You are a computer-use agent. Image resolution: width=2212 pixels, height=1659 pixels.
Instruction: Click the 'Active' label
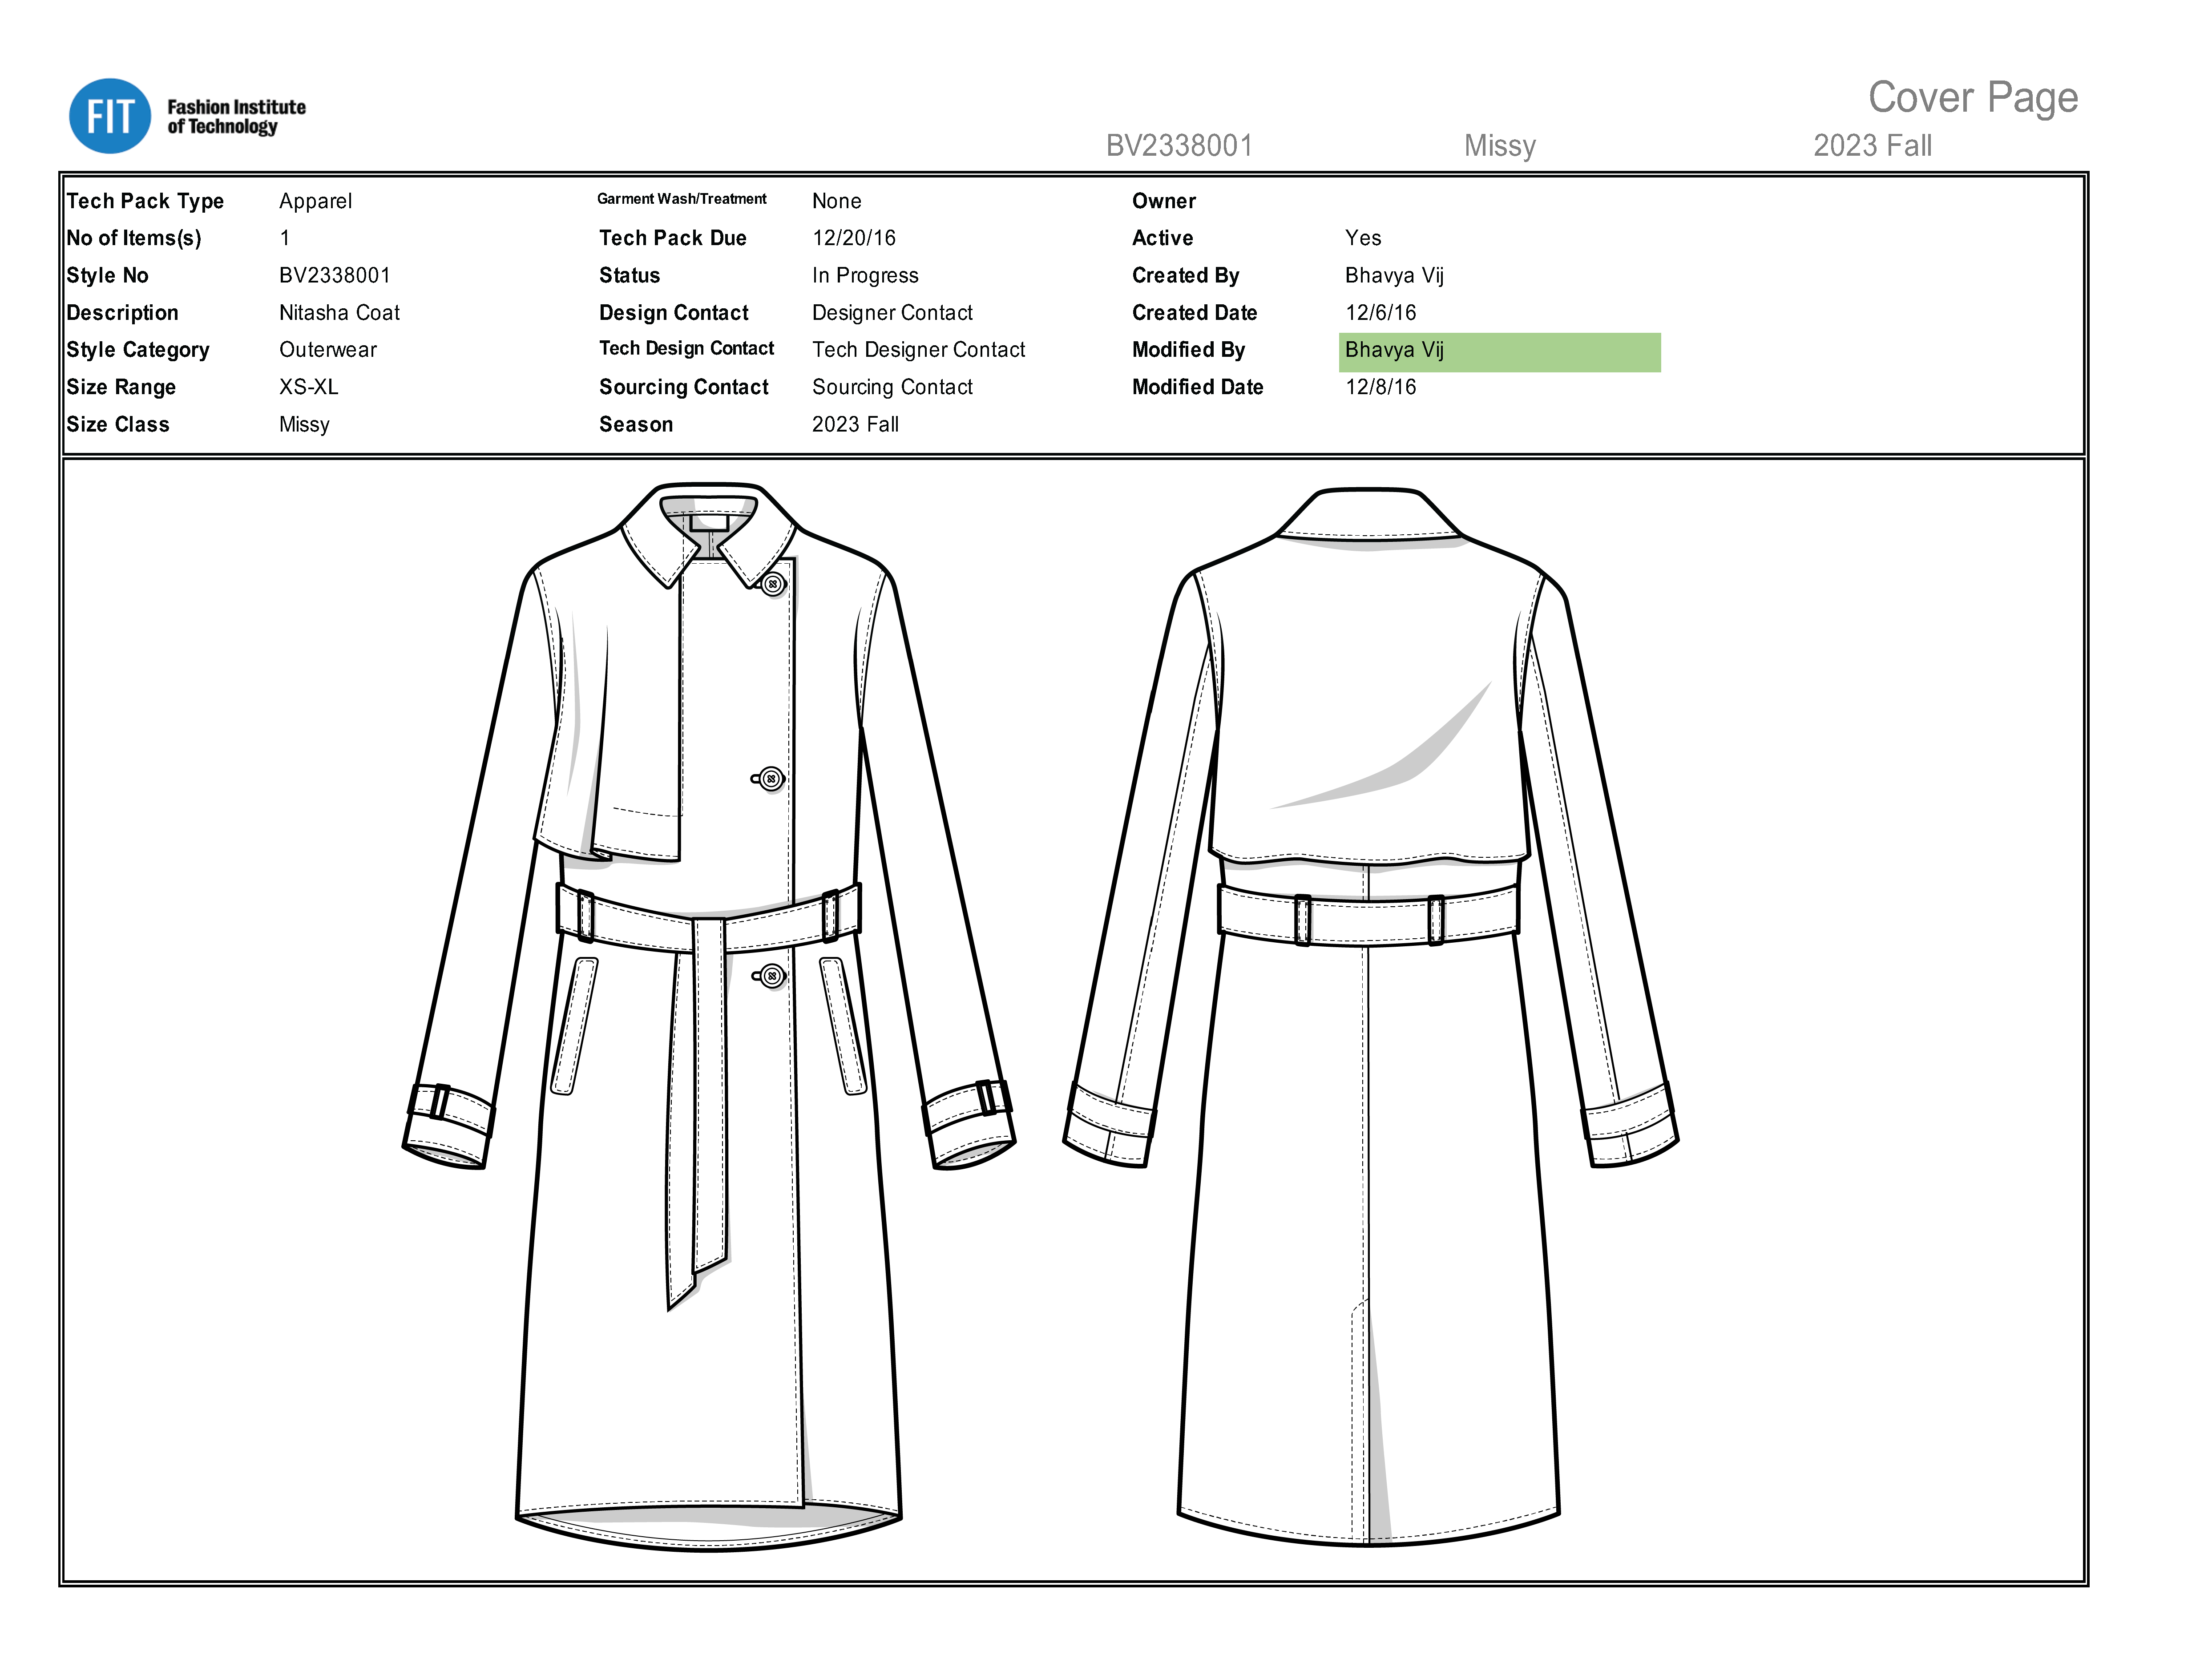pos(1162,238)
